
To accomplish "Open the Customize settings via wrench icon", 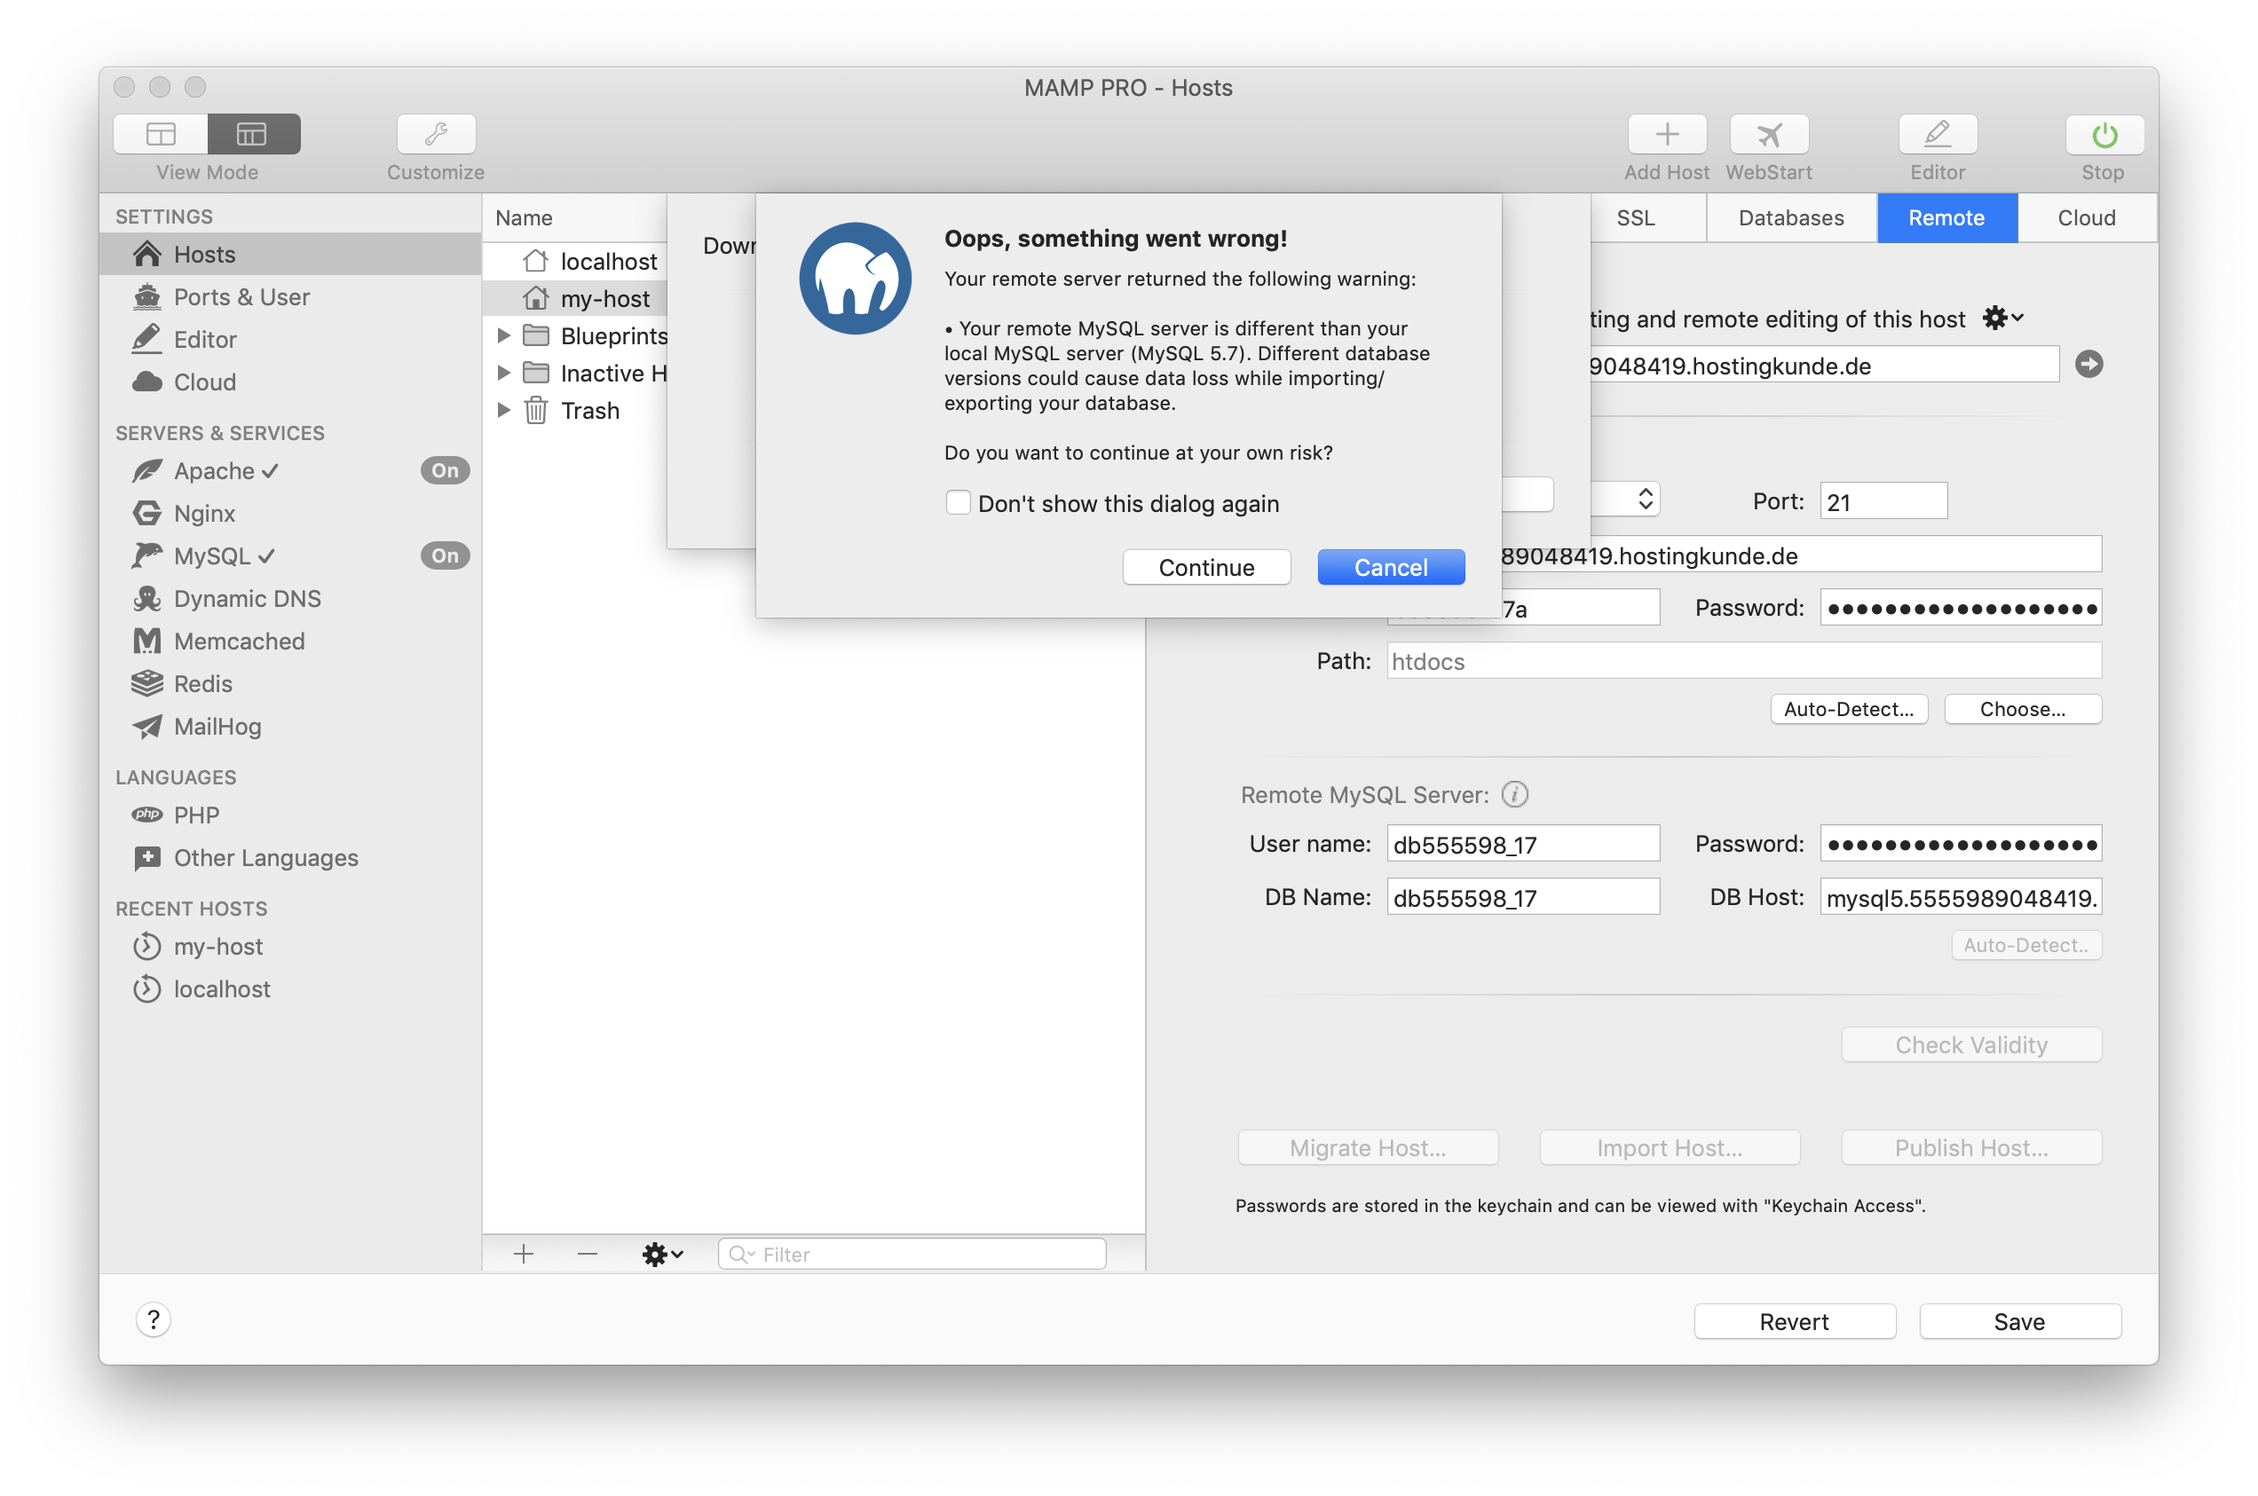I will [x=435, y=134].
